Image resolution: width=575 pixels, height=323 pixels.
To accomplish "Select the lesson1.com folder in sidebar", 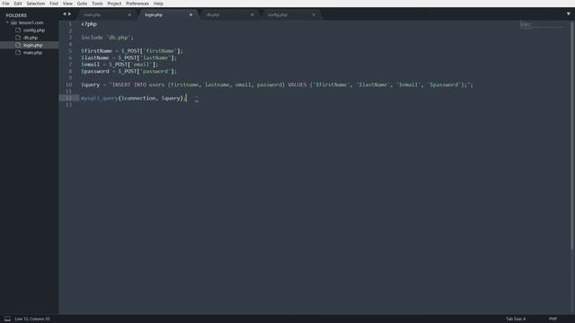I will (x=31, y=22).
